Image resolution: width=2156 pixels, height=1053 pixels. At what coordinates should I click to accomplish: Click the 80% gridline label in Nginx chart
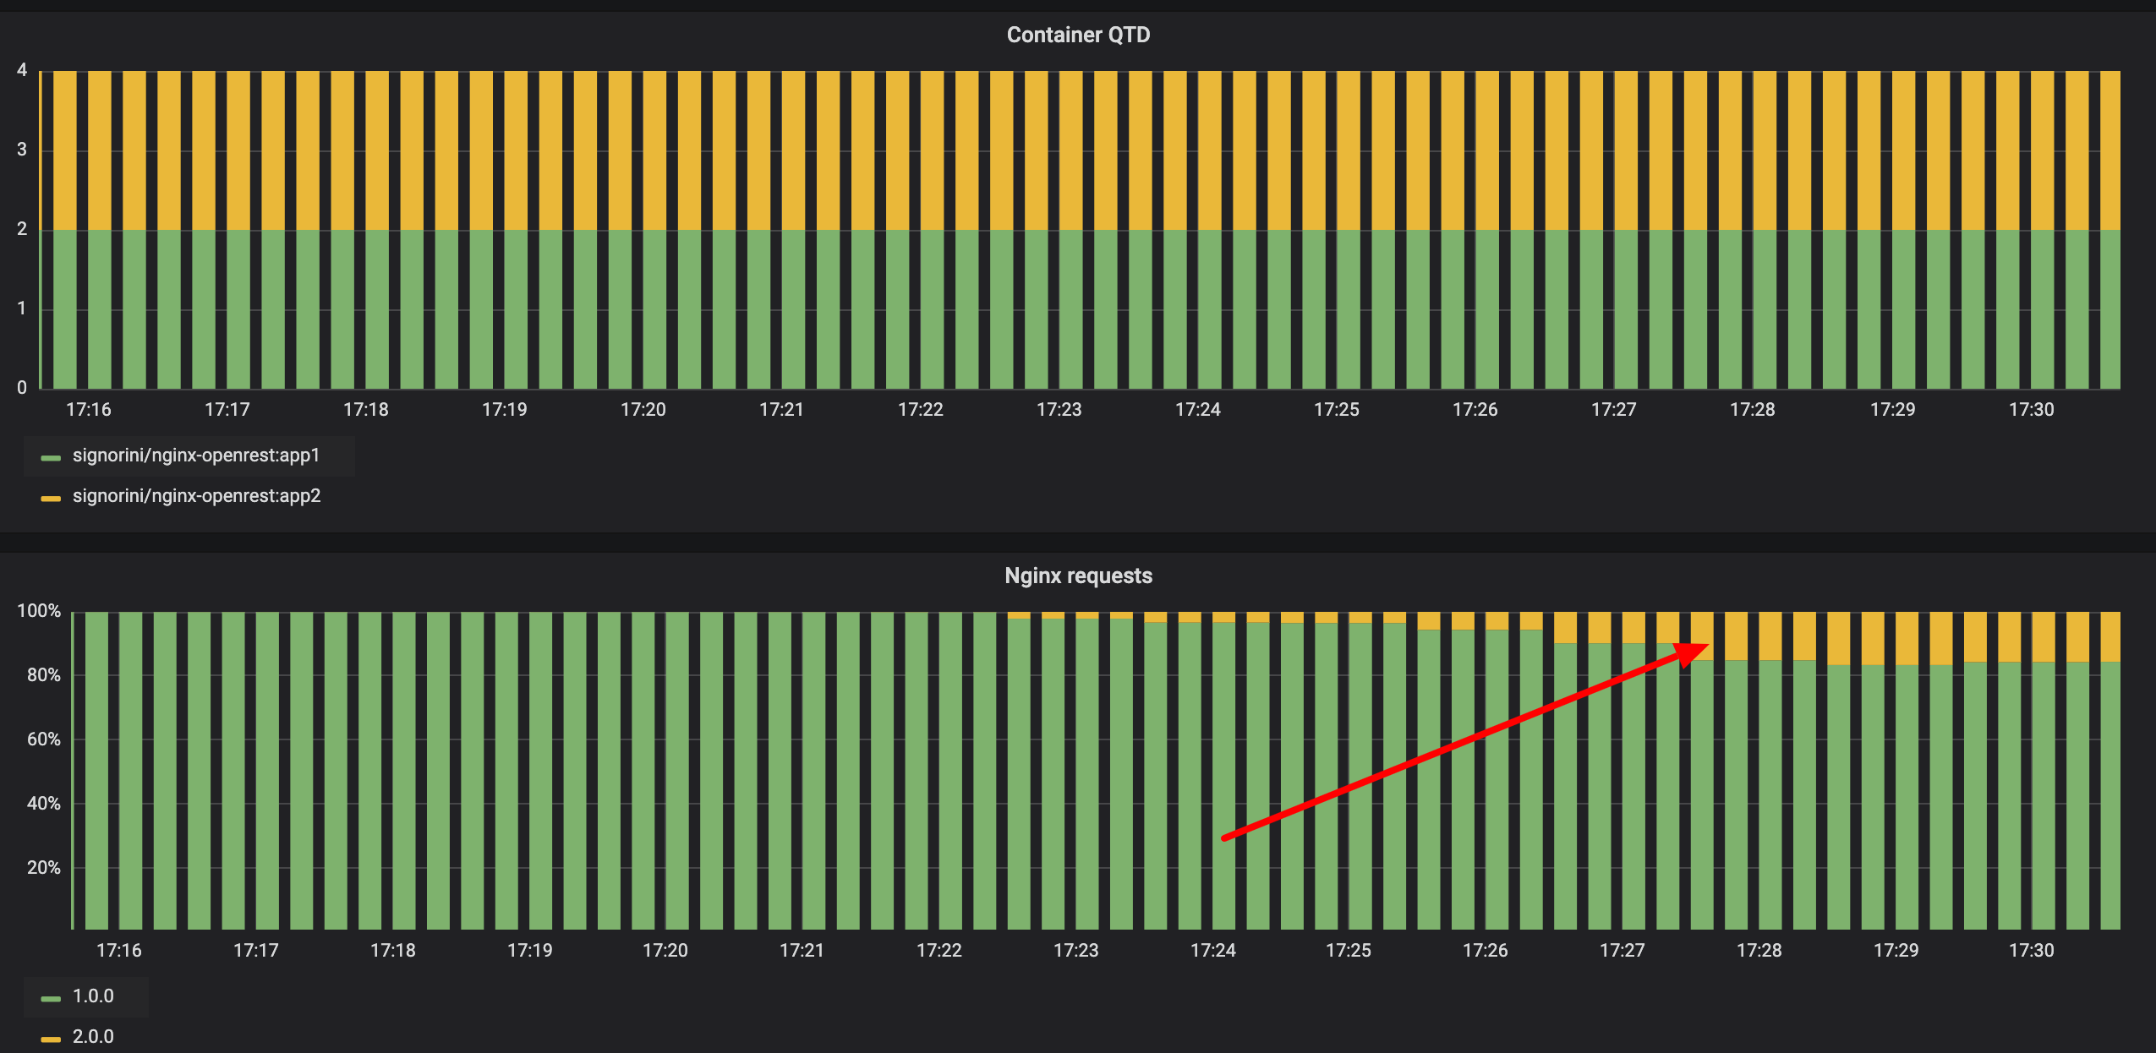pos(43,675)
